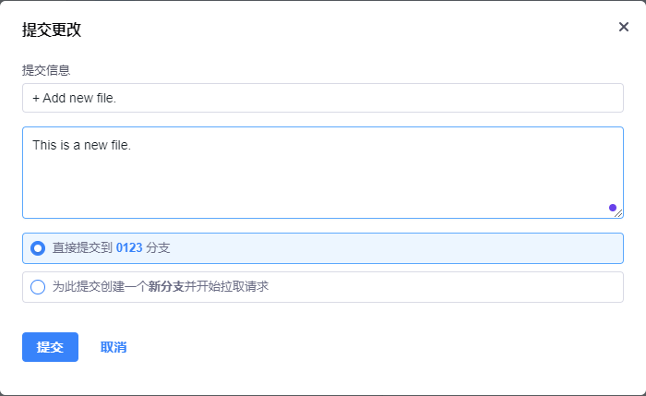Click the bold 新分支 text
Image resolution: width=646 pixels, height=396 pixels.
tap(166, 287)
